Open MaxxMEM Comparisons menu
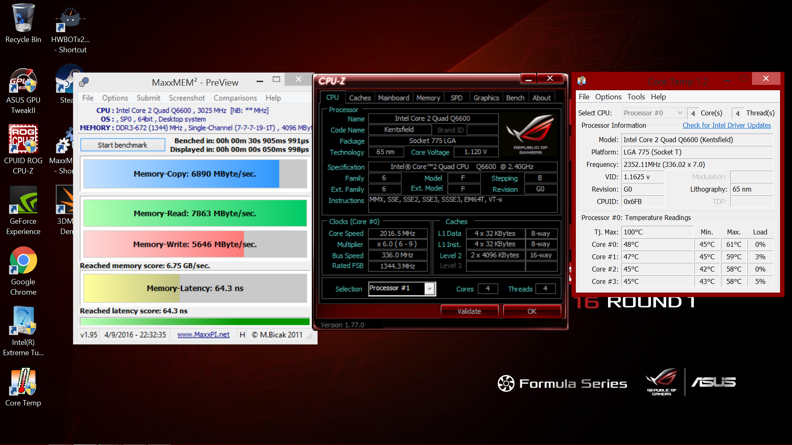This screenshot has width=792, height=445. (235, 98)
